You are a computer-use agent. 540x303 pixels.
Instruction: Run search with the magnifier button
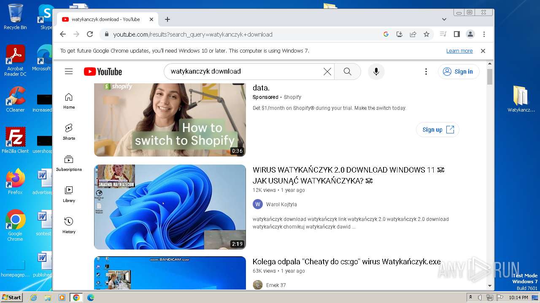click(x=347, y=72)
